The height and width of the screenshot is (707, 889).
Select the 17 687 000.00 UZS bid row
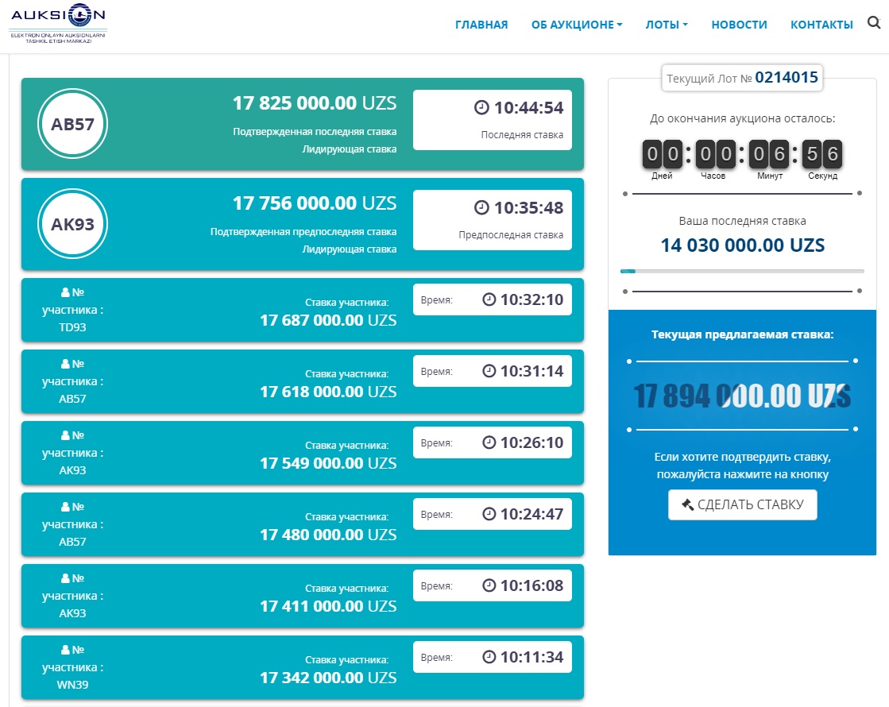tap(302, 311)
